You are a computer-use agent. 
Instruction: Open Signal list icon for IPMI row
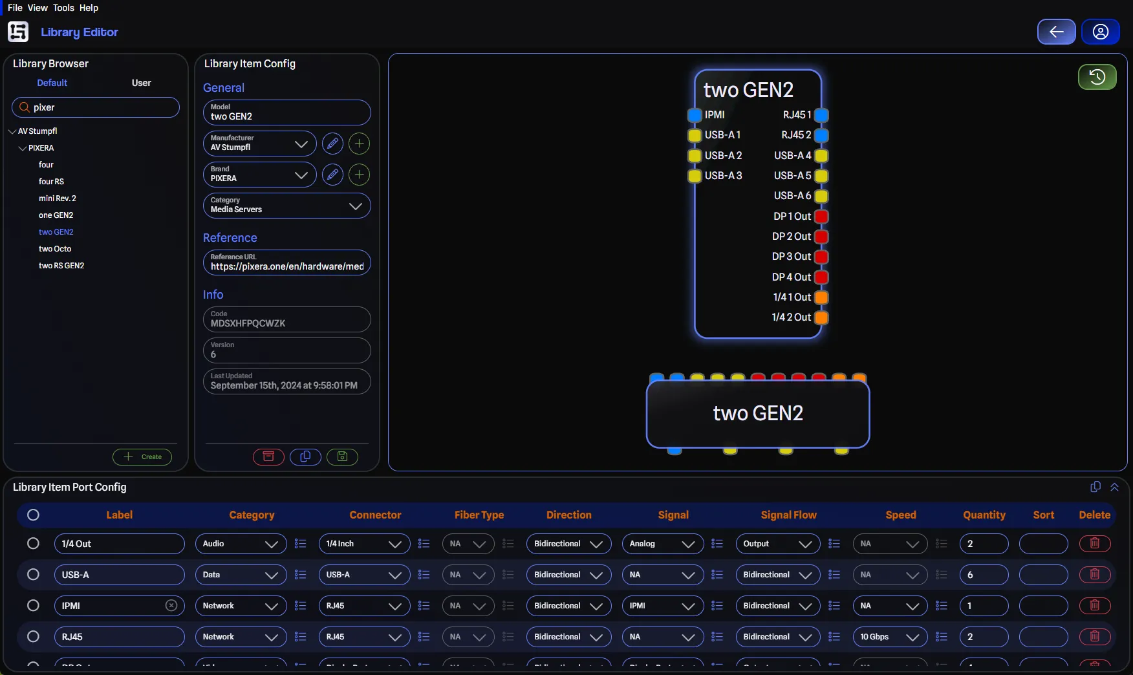(717, 606)
